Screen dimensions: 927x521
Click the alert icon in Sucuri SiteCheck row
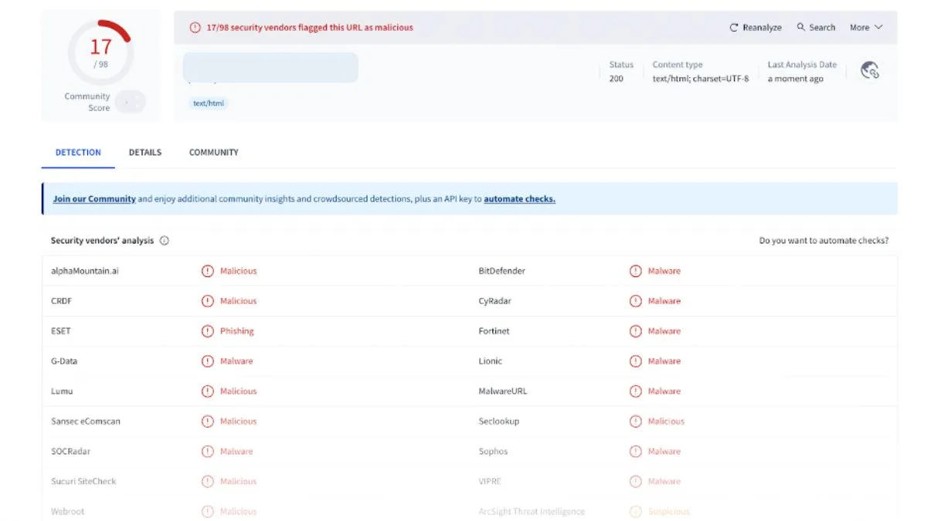[207, 482]
